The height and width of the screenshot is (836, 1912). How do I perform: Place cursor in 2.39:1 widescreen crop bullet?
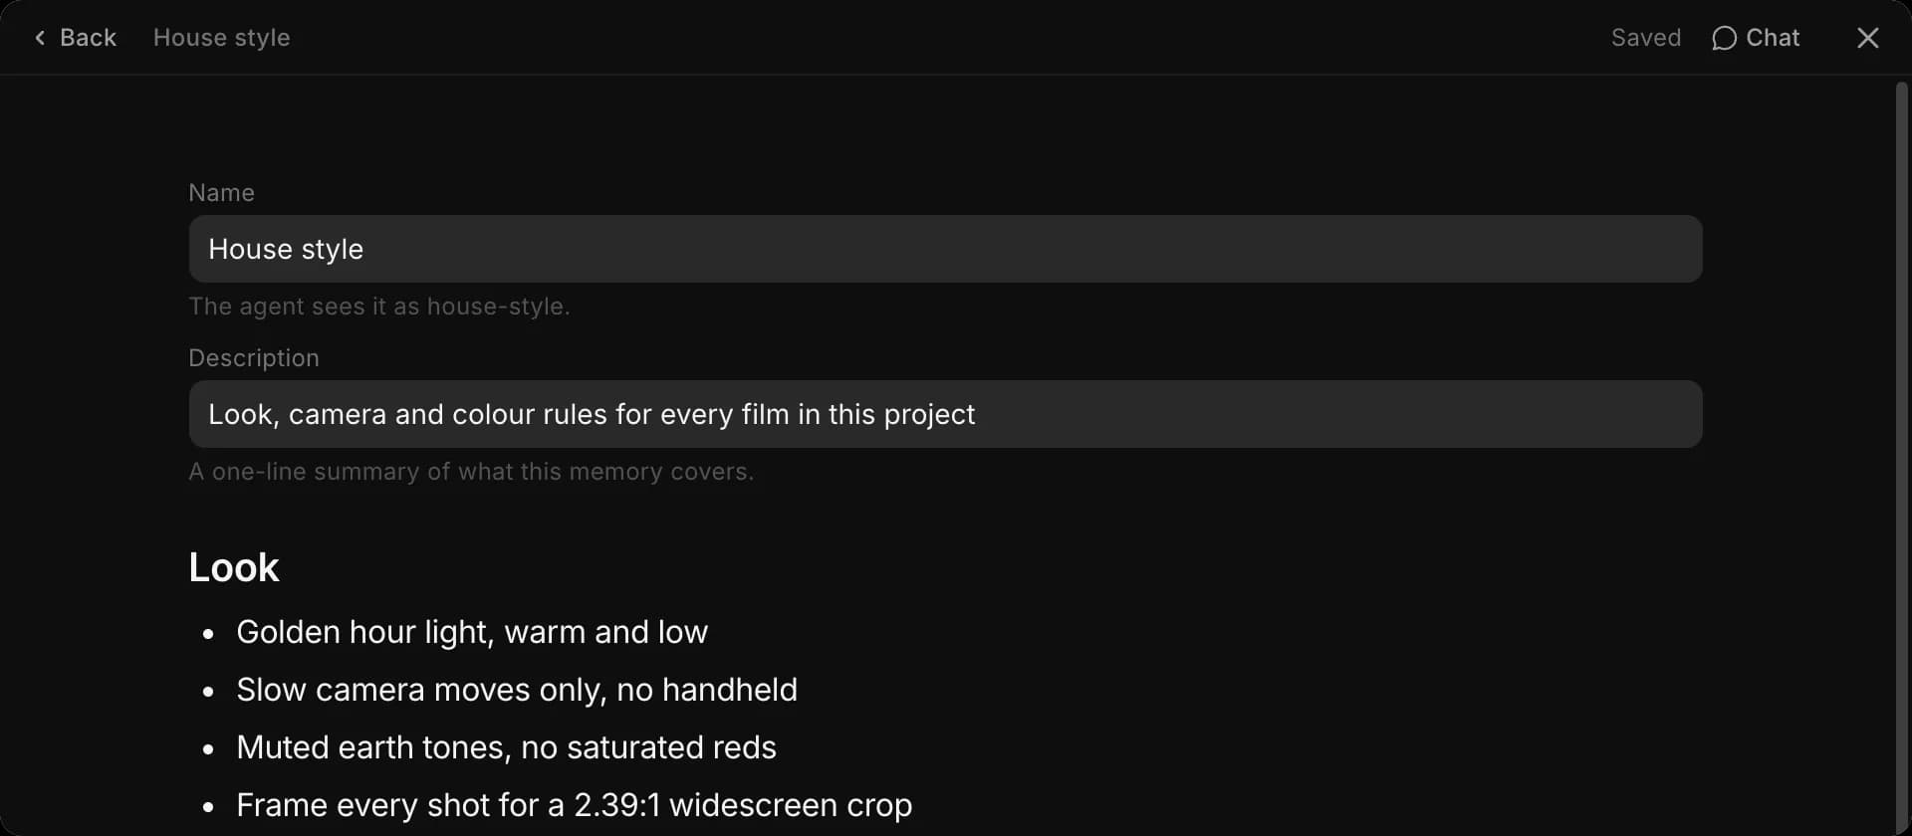pos(574,805)
